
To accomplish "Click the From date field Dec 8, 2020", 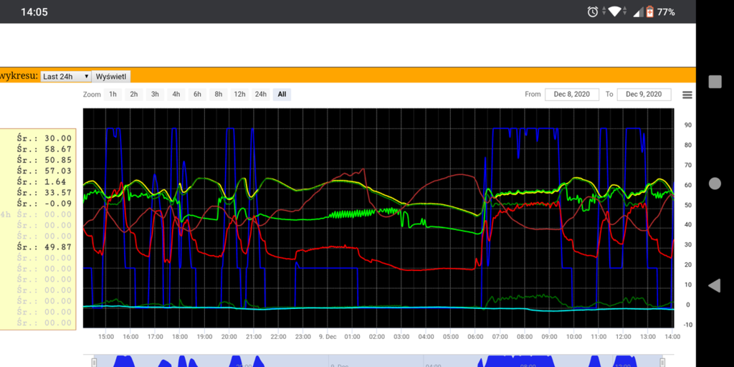I will coord(572,95).
